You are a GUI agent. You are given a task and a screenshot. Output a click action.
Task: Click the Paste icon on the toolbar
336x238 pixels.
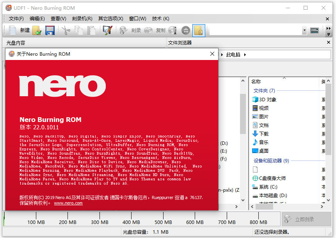point(91,30)
